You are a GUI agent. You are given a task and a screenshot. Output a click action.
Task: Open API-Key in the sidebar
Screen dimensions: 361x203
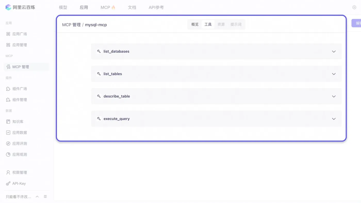19,183
